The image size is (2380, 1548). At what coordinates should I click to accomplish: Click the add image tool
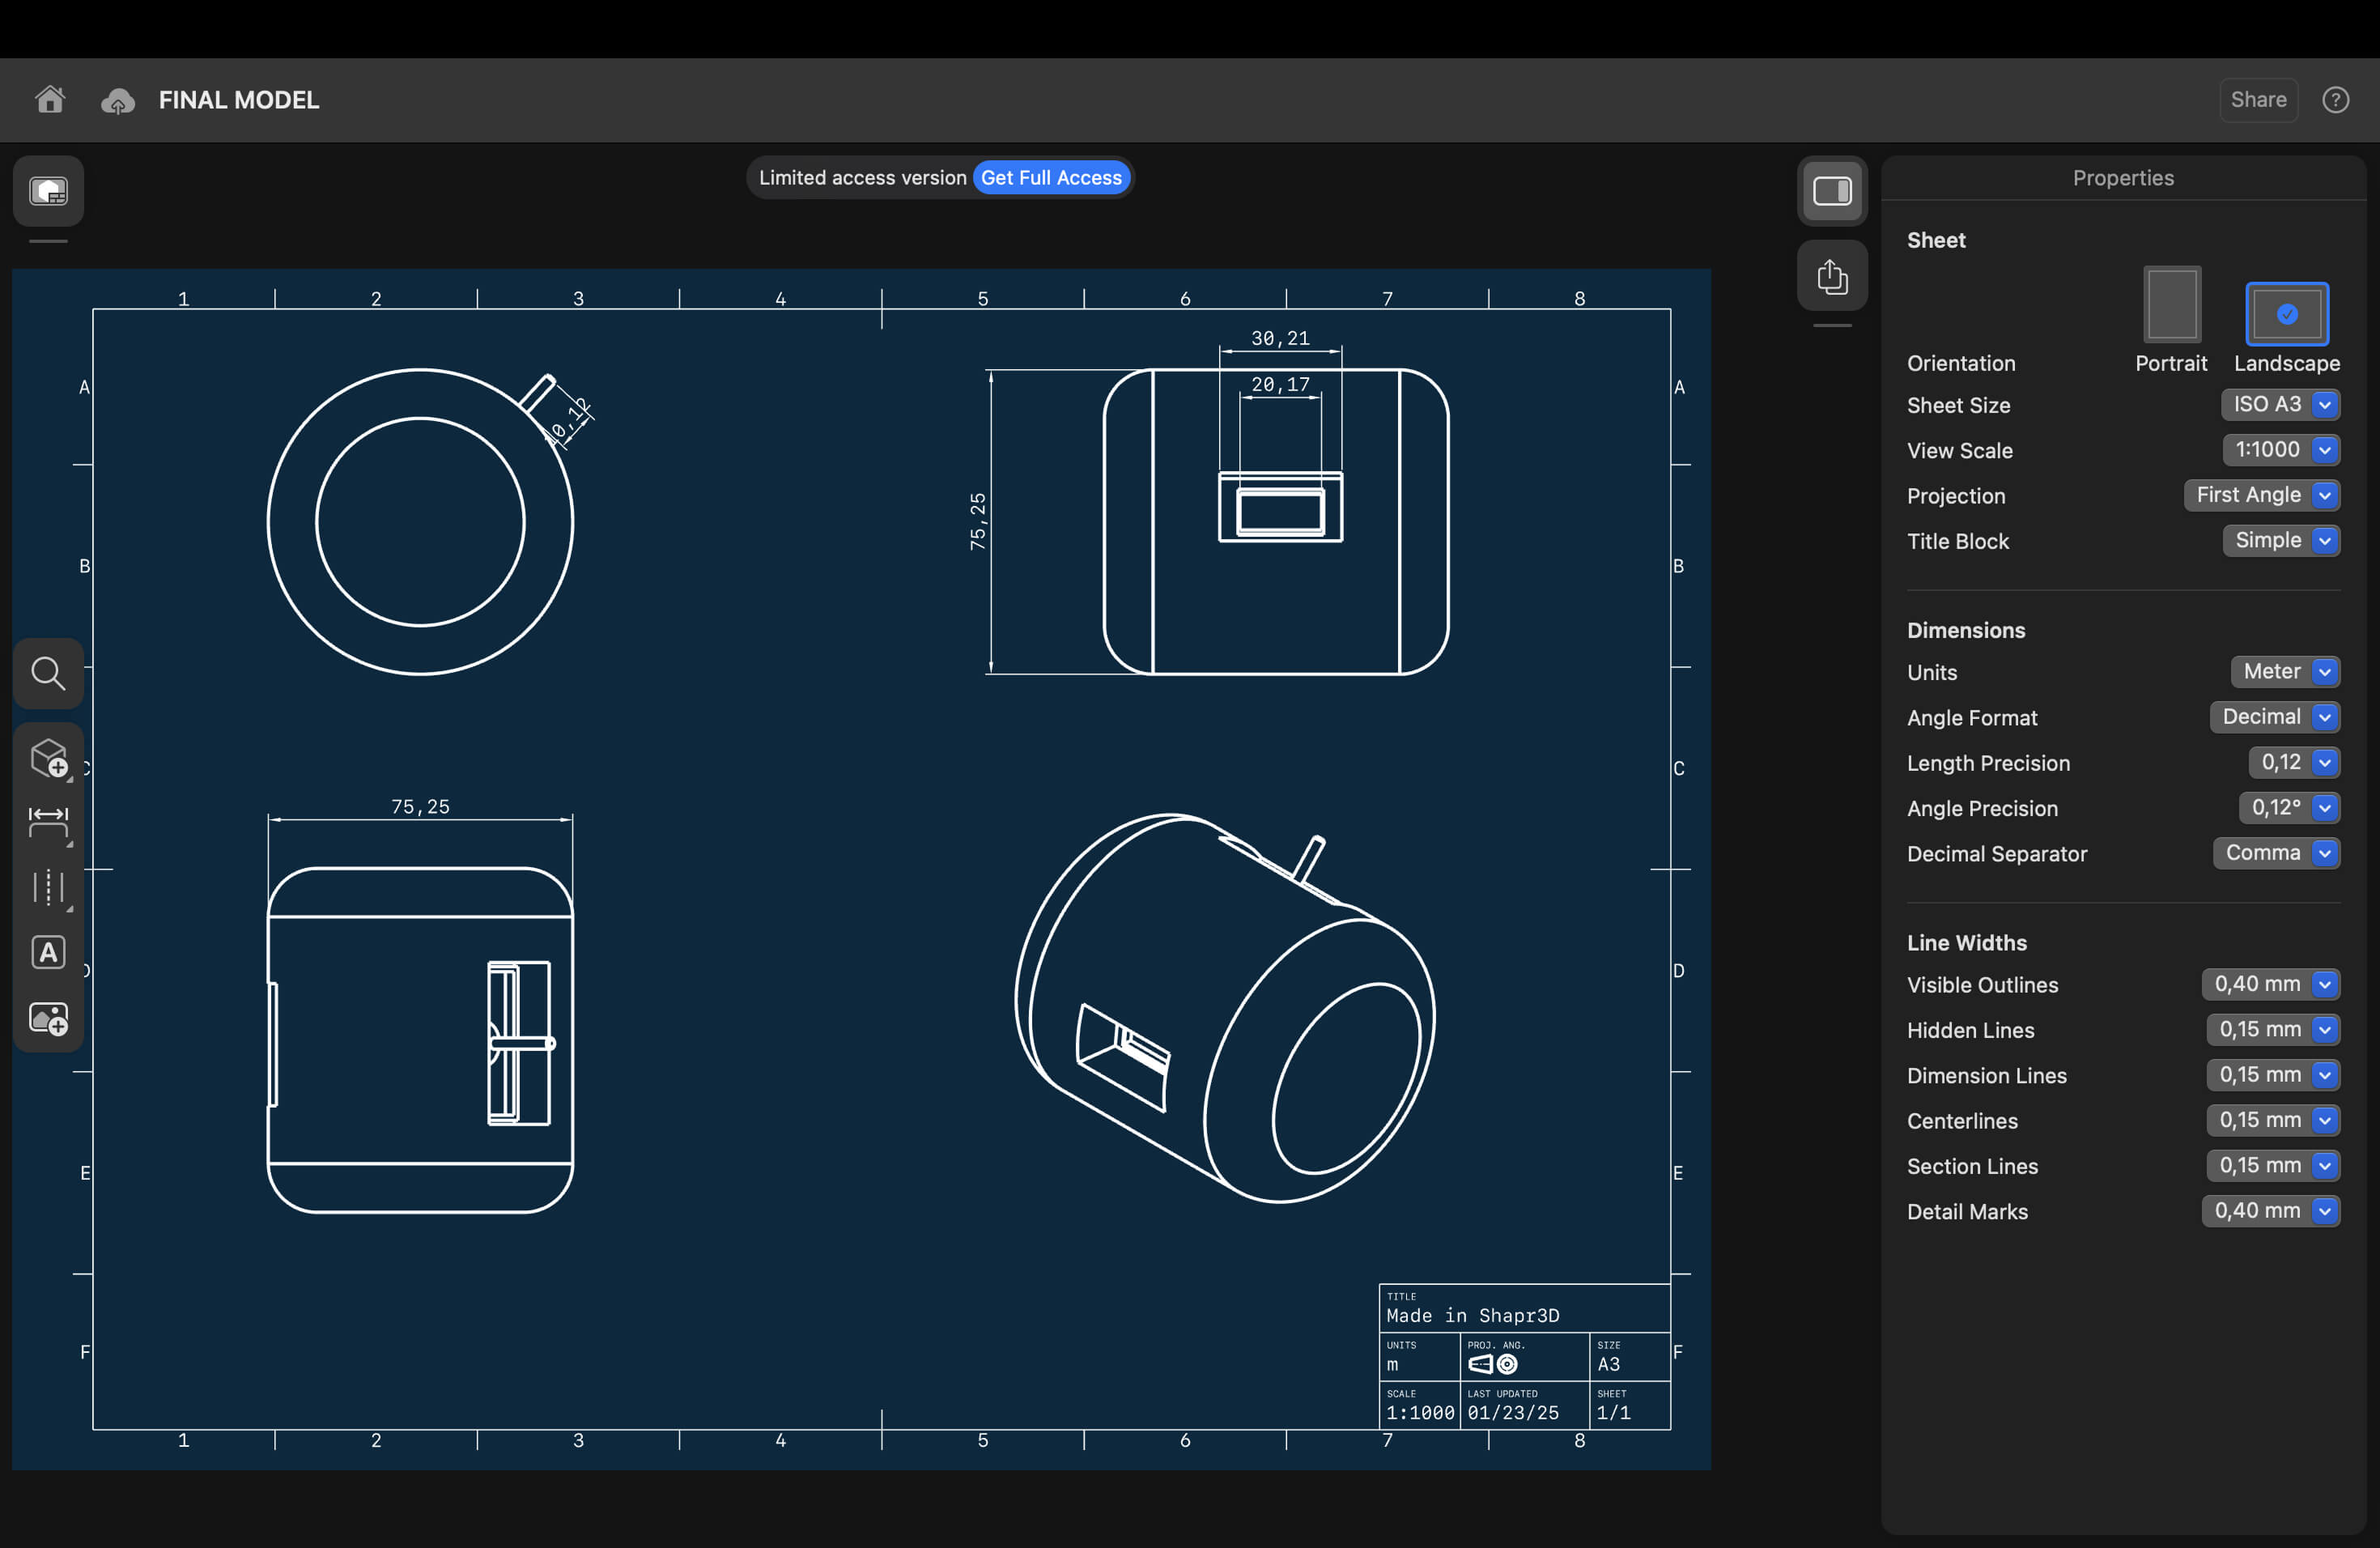tap(48, 1018)
